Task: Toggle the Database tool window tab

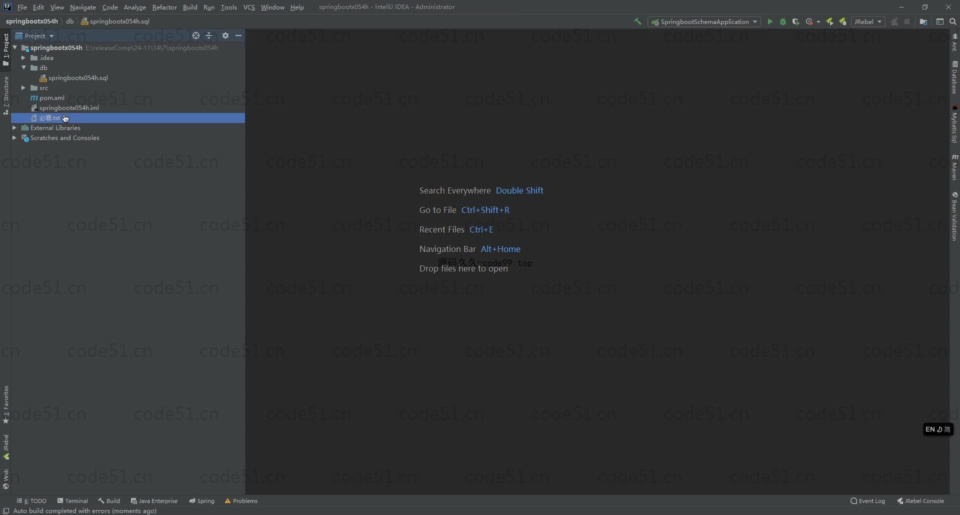Action: pos(954,77)
